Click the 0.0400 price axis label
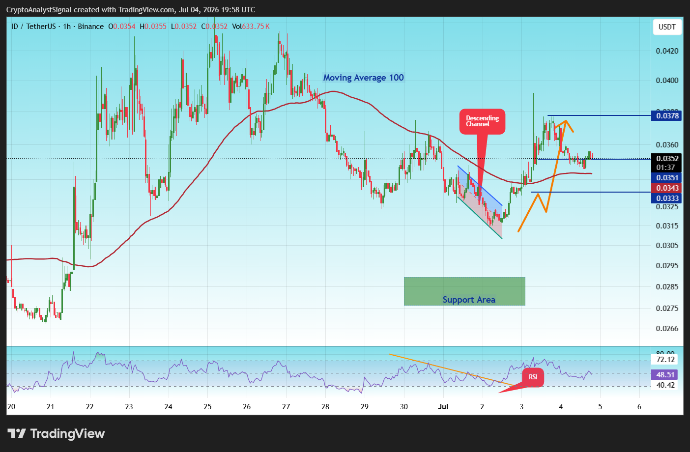 coord(667,81)
